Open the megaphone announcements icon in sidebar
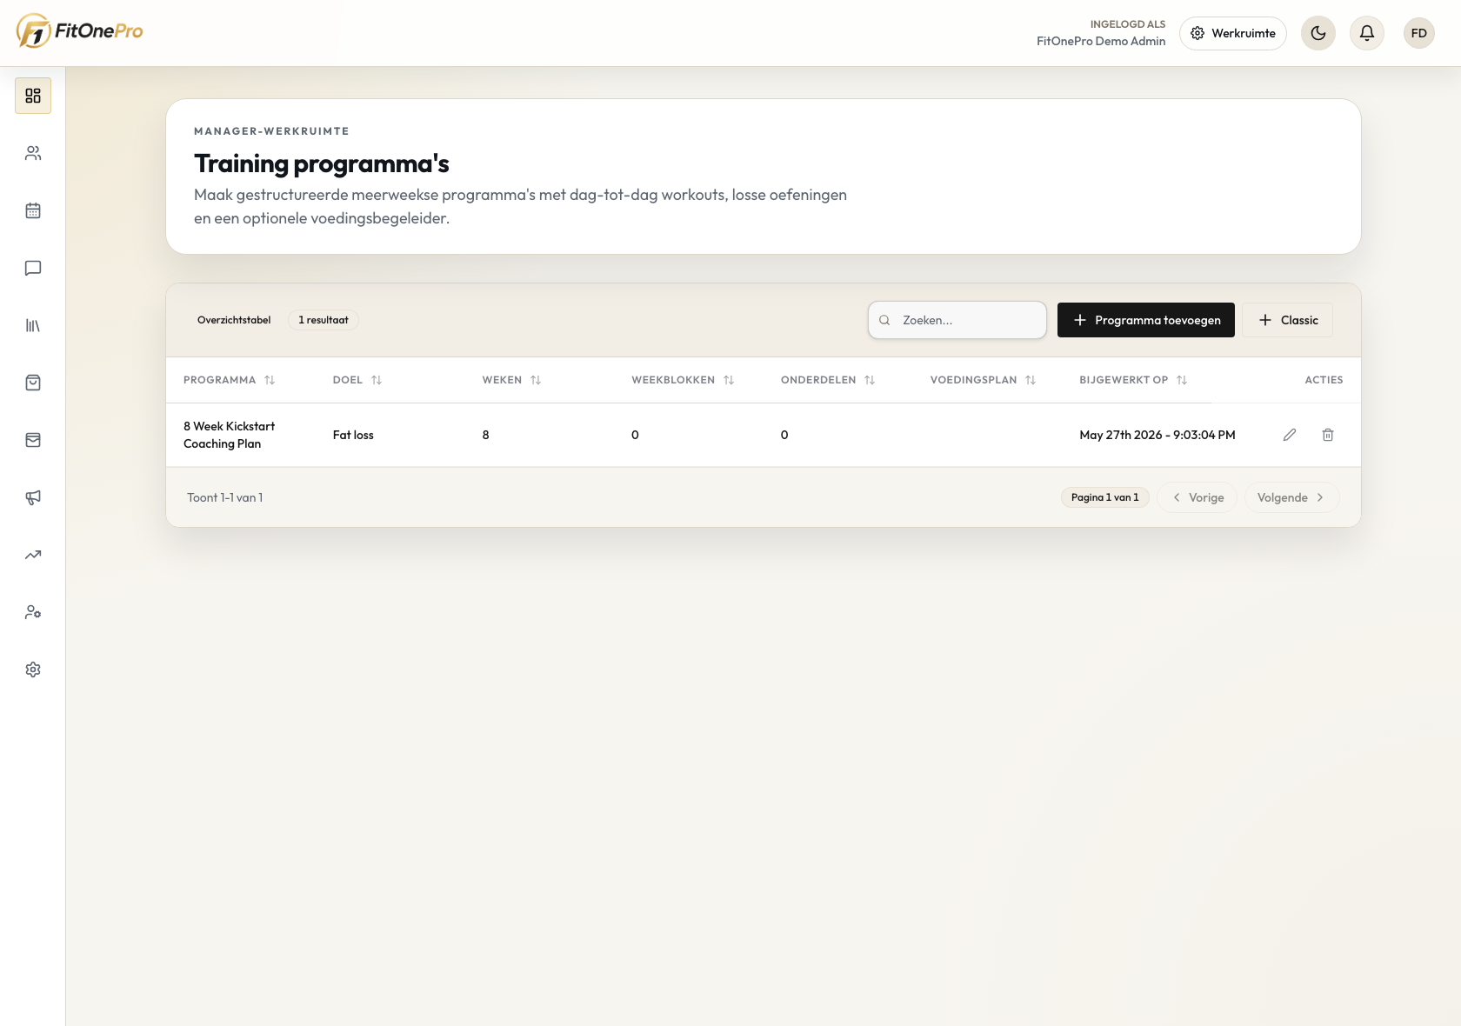The image size is (1461, 1026). tap(33, 497)
